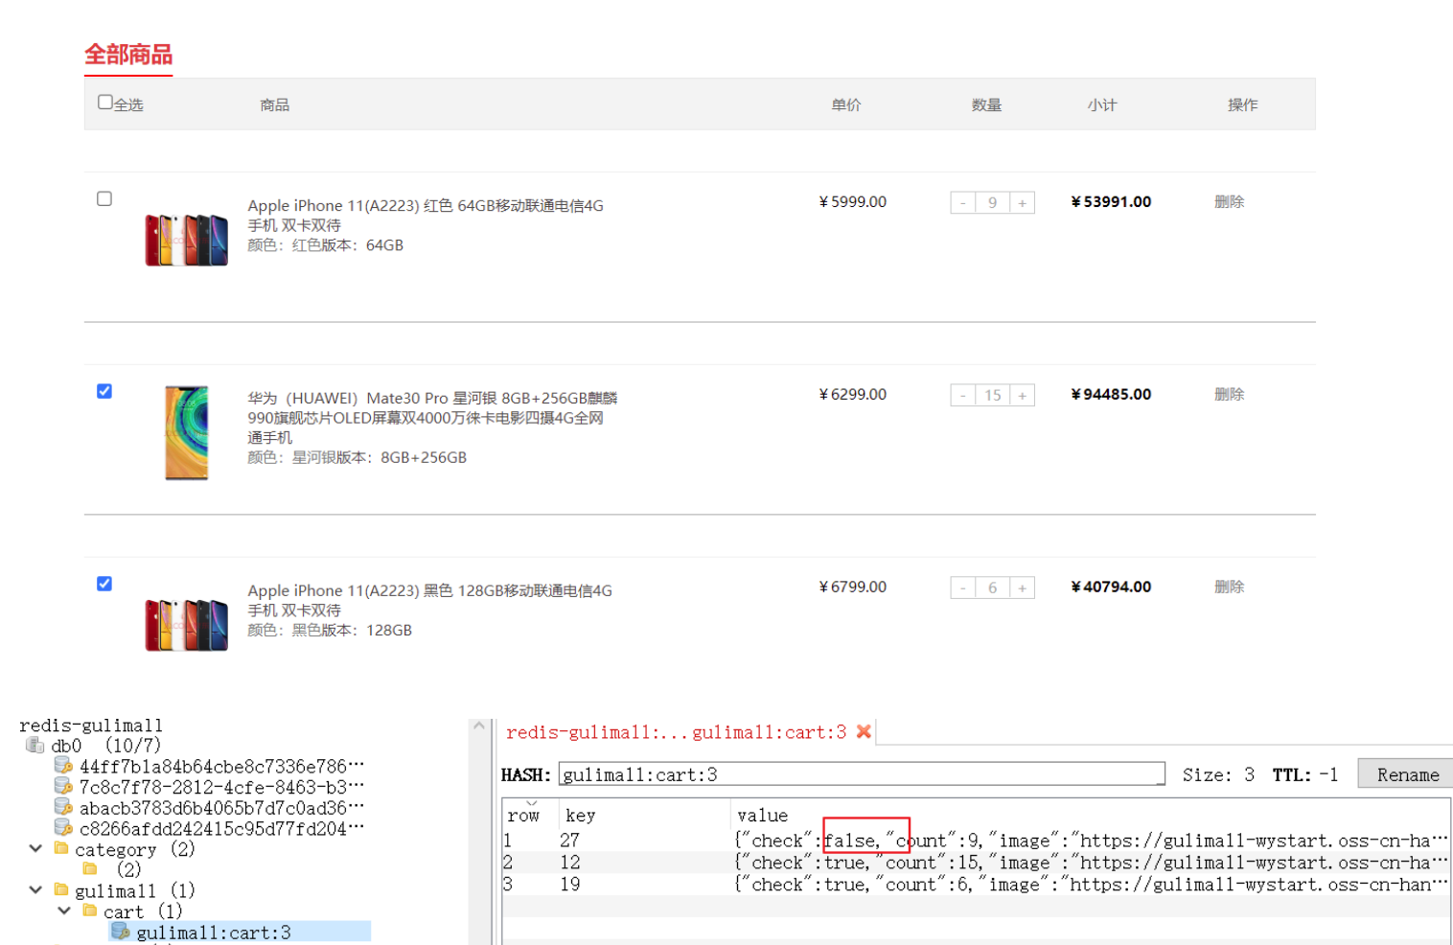Open red iPhone 11 64GB product thumbnail
Image resolution: width=1453 pixels, height=945 pixels.
click(x=186, y=240)
